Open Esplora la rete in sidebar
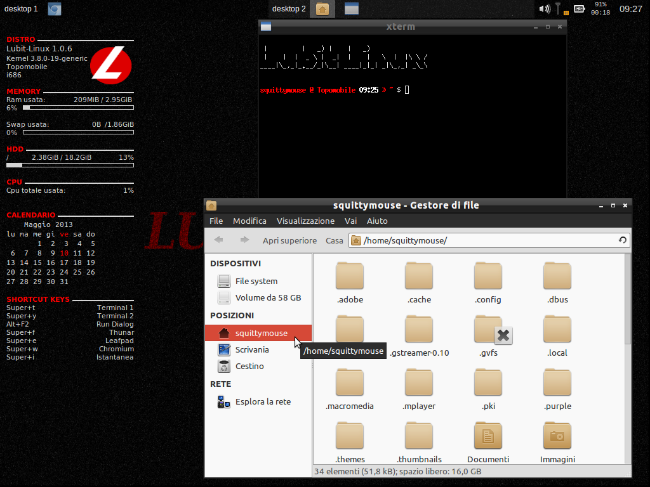The image size is (650, 487). click(262, 401)
